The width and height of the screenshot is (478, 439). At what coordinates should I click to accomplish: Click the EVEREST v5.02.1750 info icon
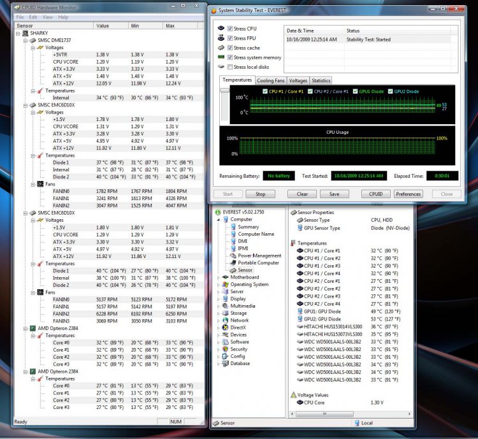[x=218, y=212]
